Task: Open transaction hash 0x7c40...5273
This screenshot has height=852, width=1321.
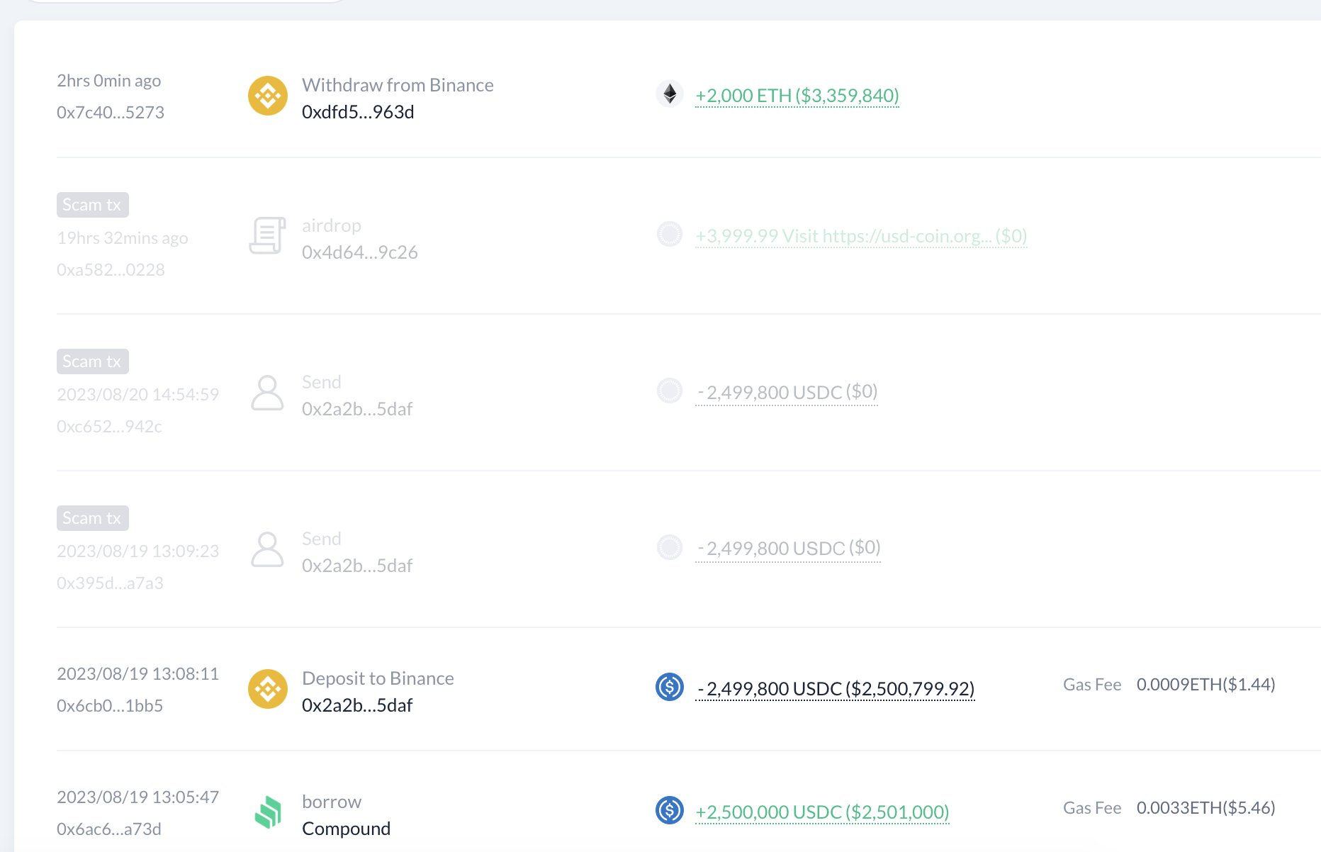Action: pyautogui.click(x=110, y=112)
